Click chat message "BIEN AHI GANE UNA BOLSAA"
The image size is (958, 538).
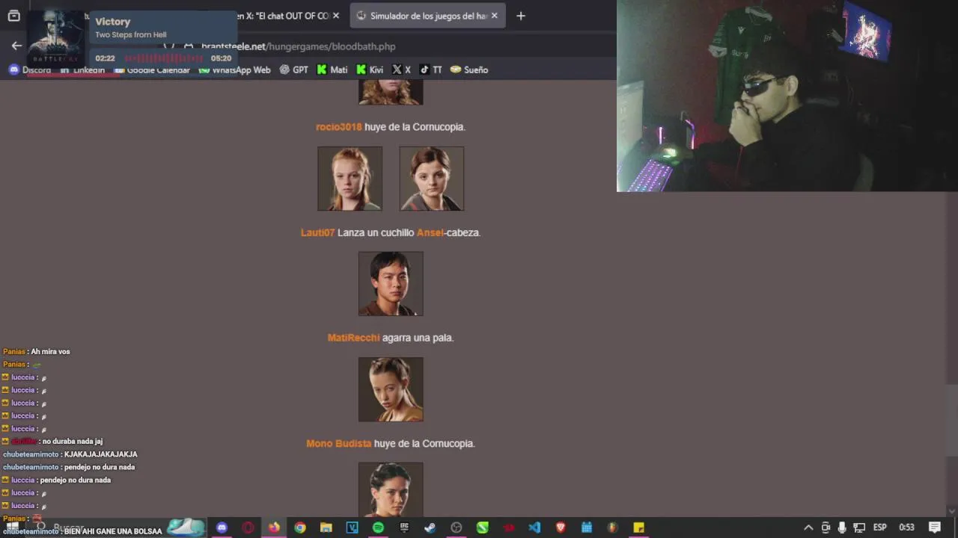click(113, 531)
